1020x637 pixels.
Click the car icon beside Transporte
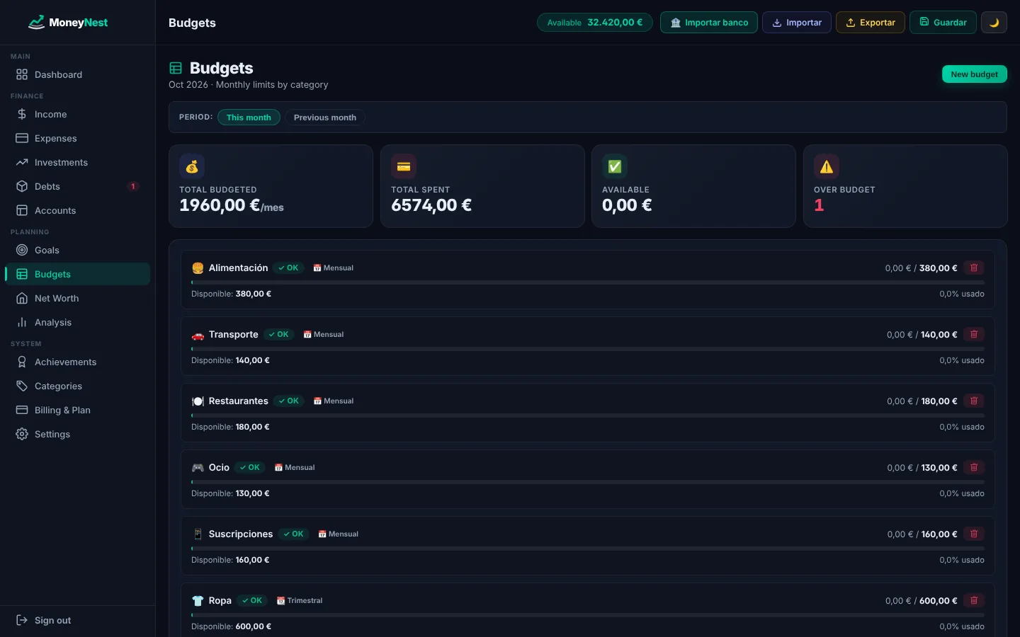pos(198,335)
